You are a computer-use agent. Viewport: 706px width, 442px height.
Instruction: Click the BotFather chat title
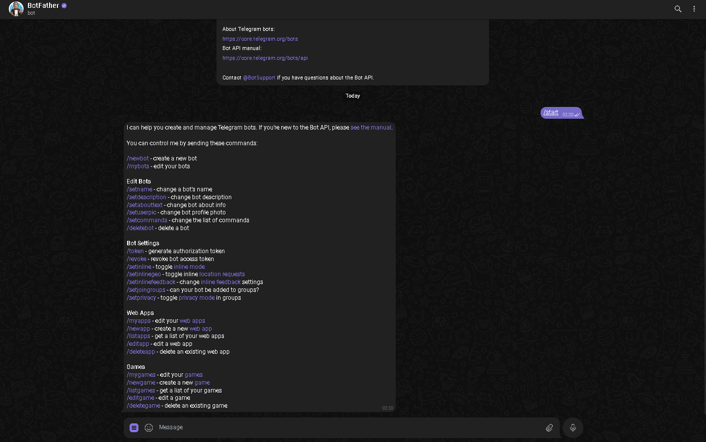(43, 5)
